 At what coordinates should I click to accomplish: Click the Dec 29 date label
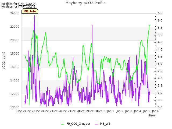[84, 111]
